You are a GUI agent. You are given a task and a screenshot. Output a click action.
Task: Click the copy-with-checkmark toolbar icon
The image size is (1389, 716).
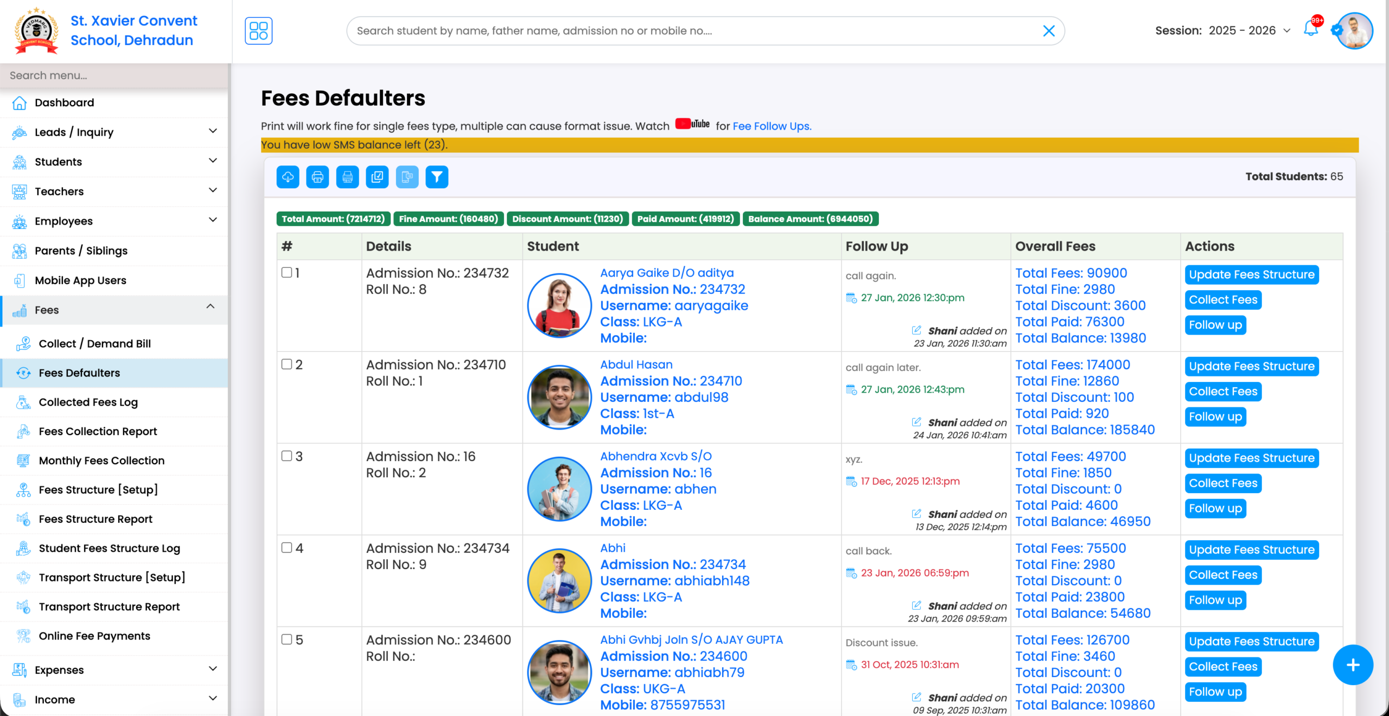(x=377, y=177)
